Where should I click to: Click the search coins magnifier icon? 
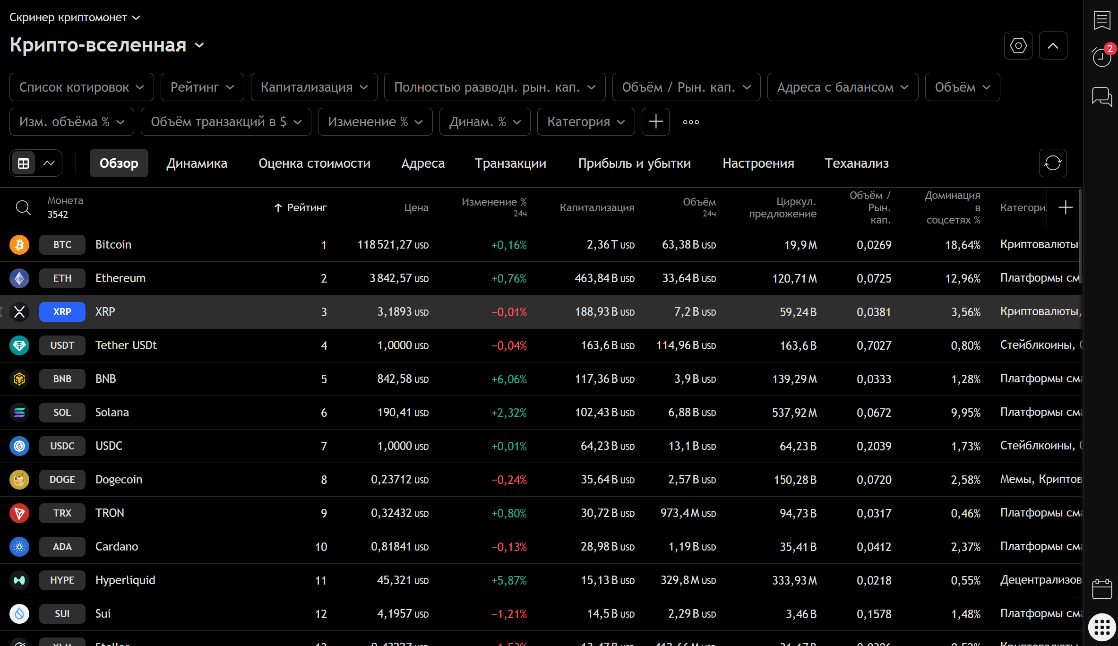click(23, 207)
